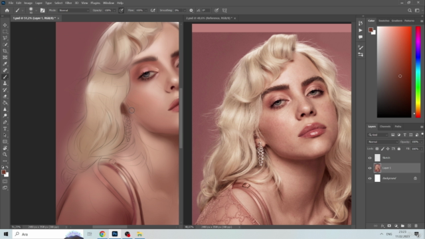Viewport: 425px width, 239px height.
Task: Open the layer Fill dropdown
Action: click(421, 149)
